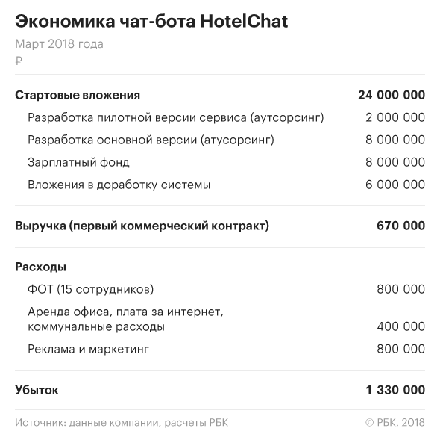440x437 pixels.
Task: Click the title Экономика чат-бота HotelChat
Action: [151, 22]
